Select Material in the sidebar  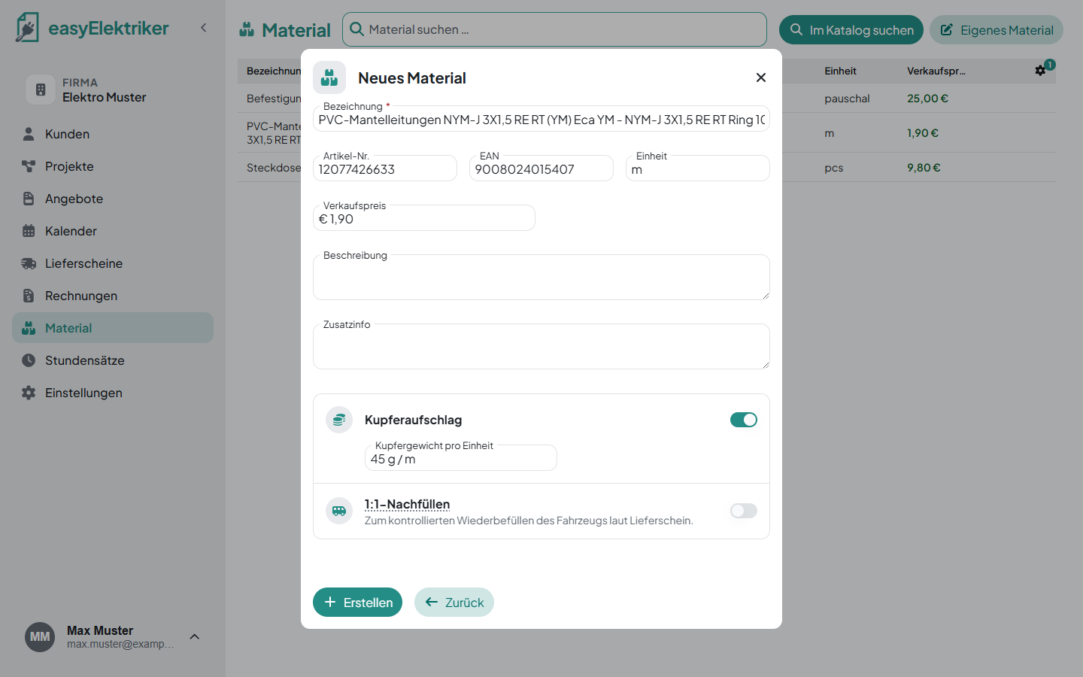pyautogui.click(x=113, y=328)
